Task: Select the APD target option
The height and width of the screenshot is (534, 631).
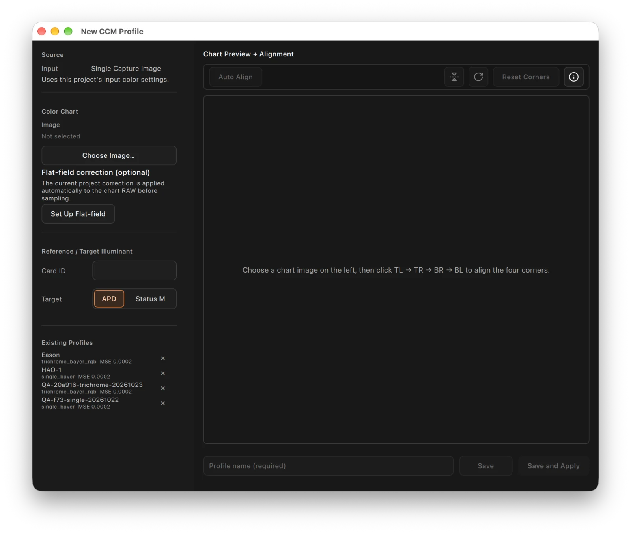Action: [x=109, y=299]
